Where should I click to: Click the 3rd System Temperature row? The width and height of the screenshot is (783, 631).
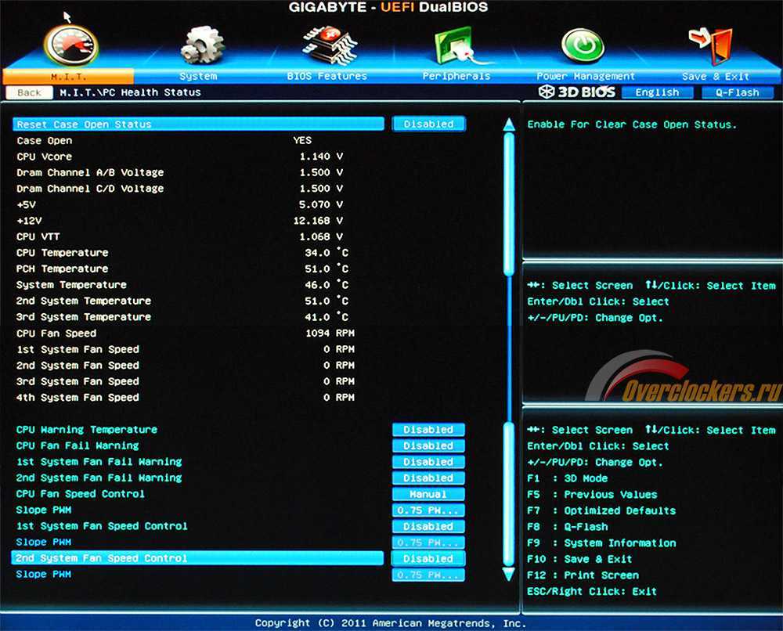coord(182,317)
